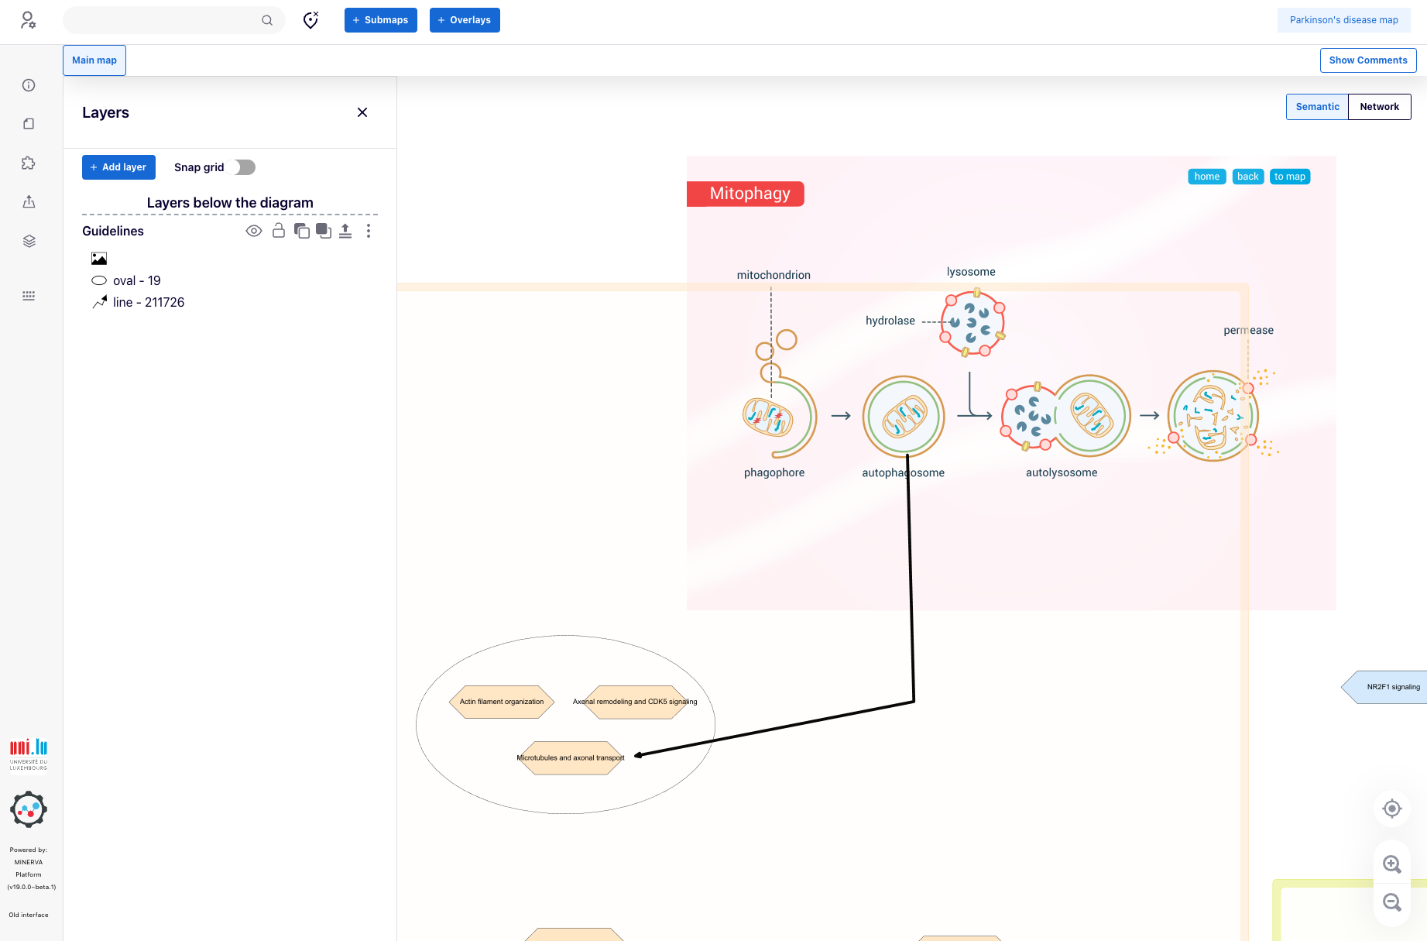Open the Submaps dropdown
This screenshot has width=1427, height=941.
click(380, 20)
